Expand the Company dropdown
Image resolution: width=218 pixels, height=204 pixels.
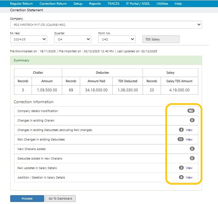pyautogui.click(x=106, y=25)
